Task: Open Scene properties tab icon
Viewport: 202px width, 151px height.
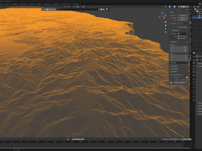Action: tap(194, 69)
